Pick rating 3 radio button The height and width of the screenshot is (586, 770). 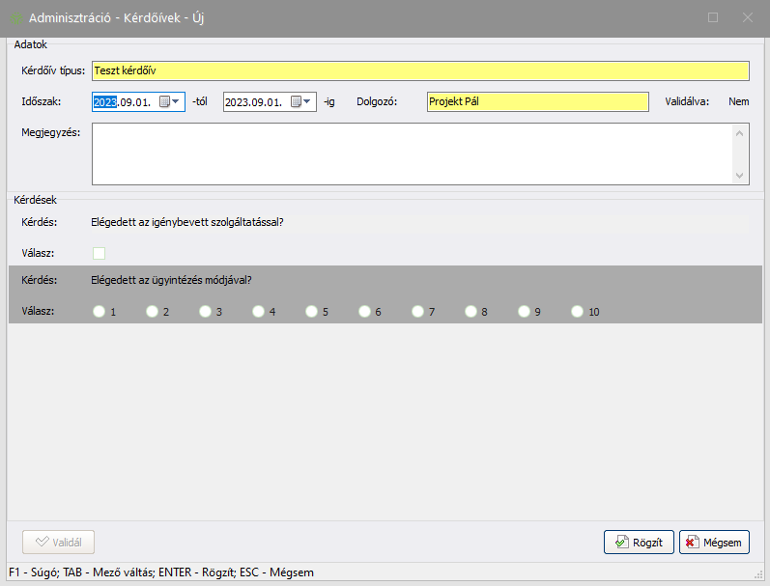pos(205,312)
